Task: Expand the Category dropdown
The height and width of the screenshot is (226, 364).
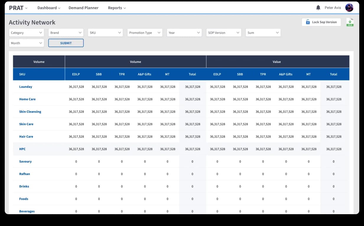Action: pos(27,33)
